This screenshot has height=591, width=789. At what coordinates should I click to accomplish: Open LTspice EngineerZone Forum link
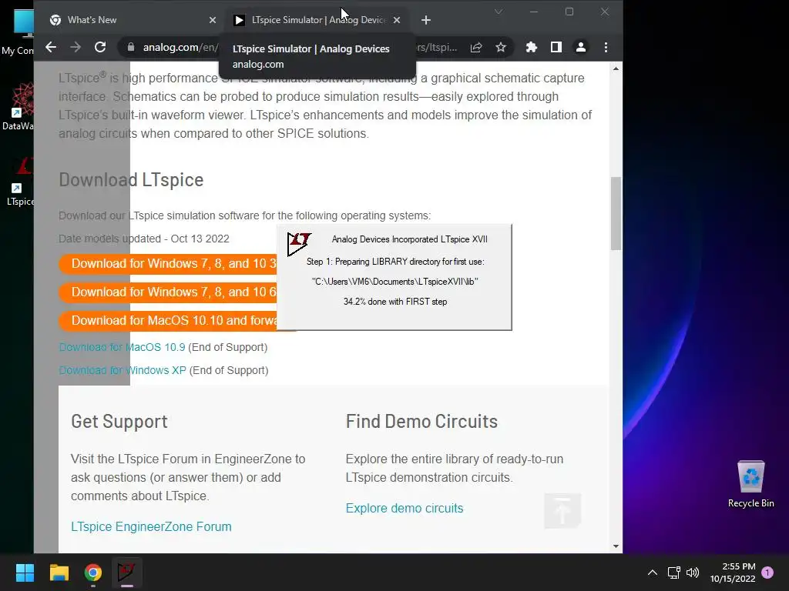point(151,526)
